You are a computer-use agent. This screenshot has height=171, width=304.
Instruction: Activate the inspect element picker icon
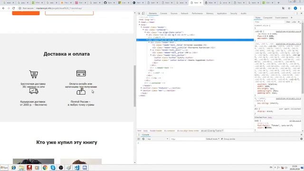(139, 13)
